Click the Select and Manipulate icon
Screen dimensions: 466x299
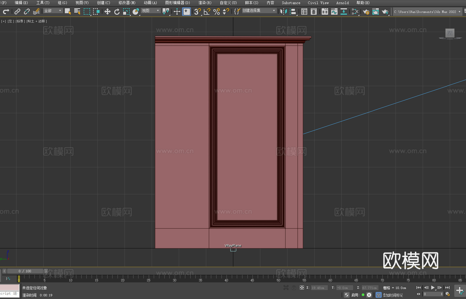click(177, 11)
